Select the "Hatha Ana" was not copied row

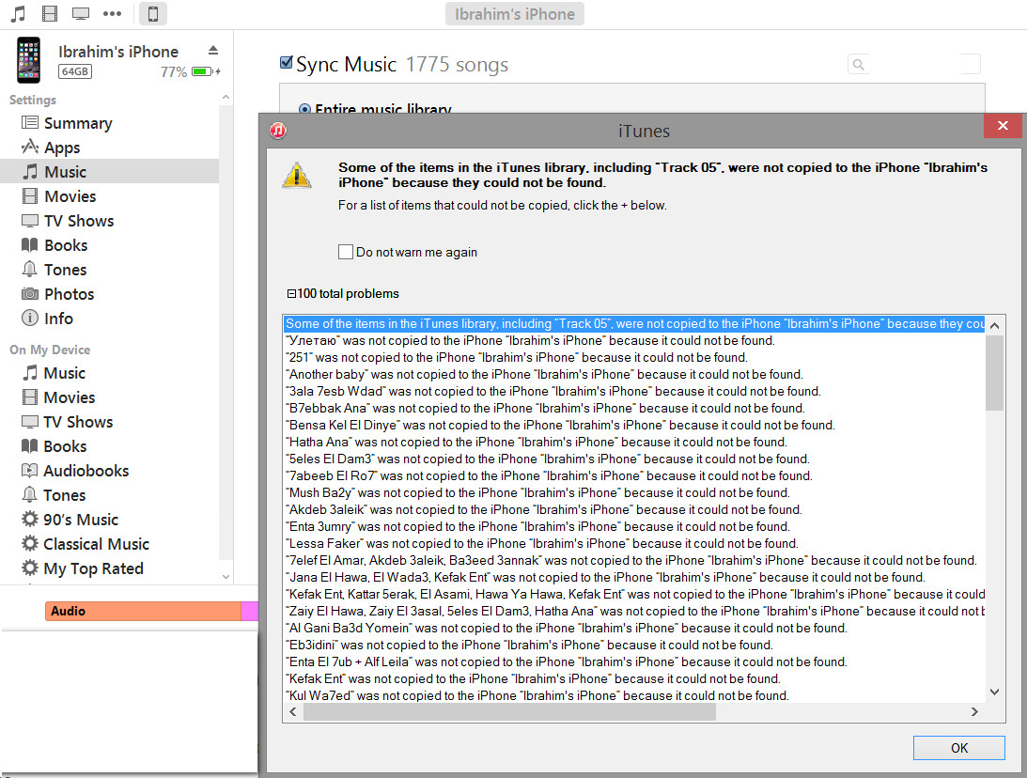(634, 442)
